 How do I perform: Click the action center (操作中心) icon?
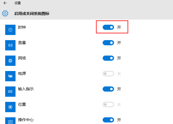click(x=10, y=121)
